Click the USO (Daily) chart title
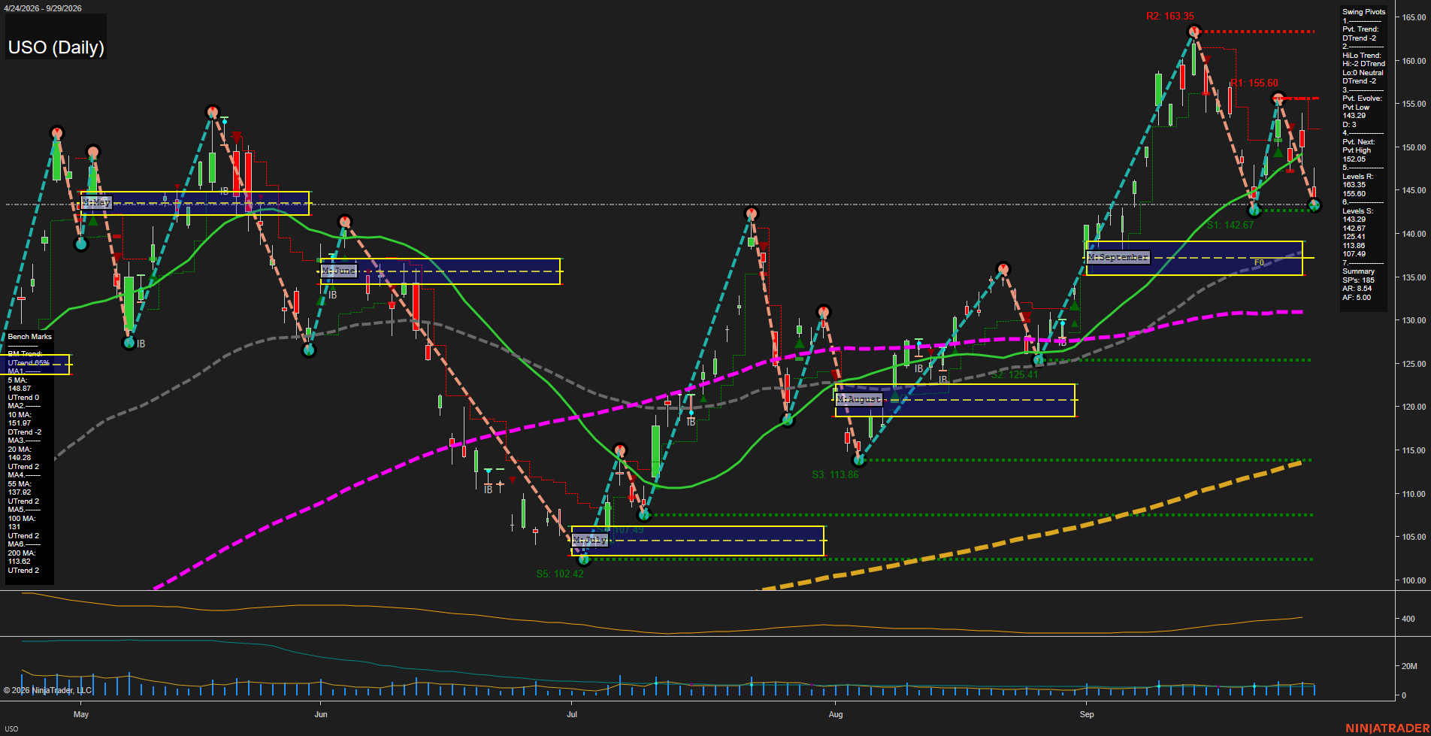The image size is (1431, 736). coord(56,47)
